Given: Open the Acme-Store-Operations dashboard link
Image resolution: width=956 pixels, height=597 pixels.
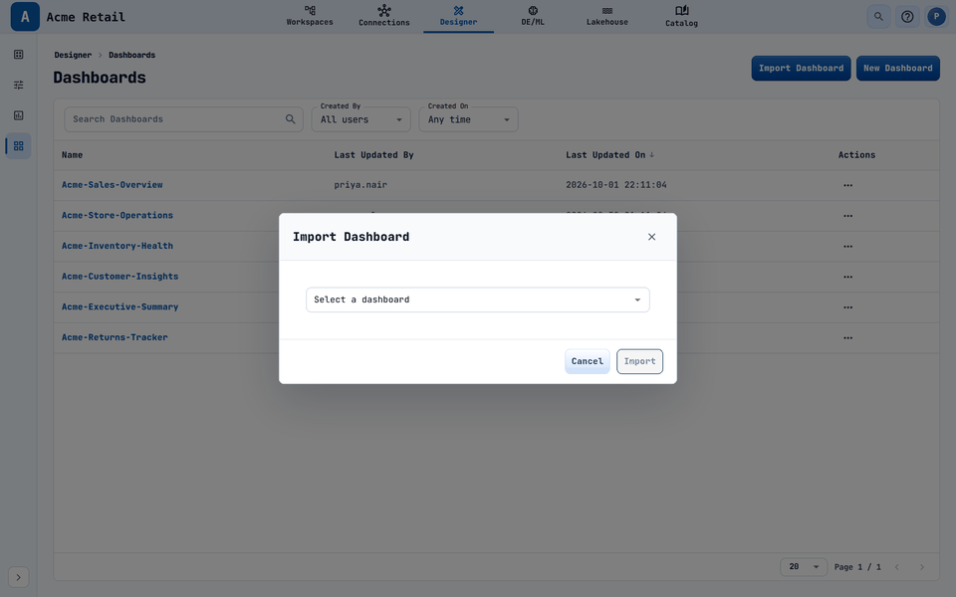Looking at the screenshot, I should (x=118, y=215).
